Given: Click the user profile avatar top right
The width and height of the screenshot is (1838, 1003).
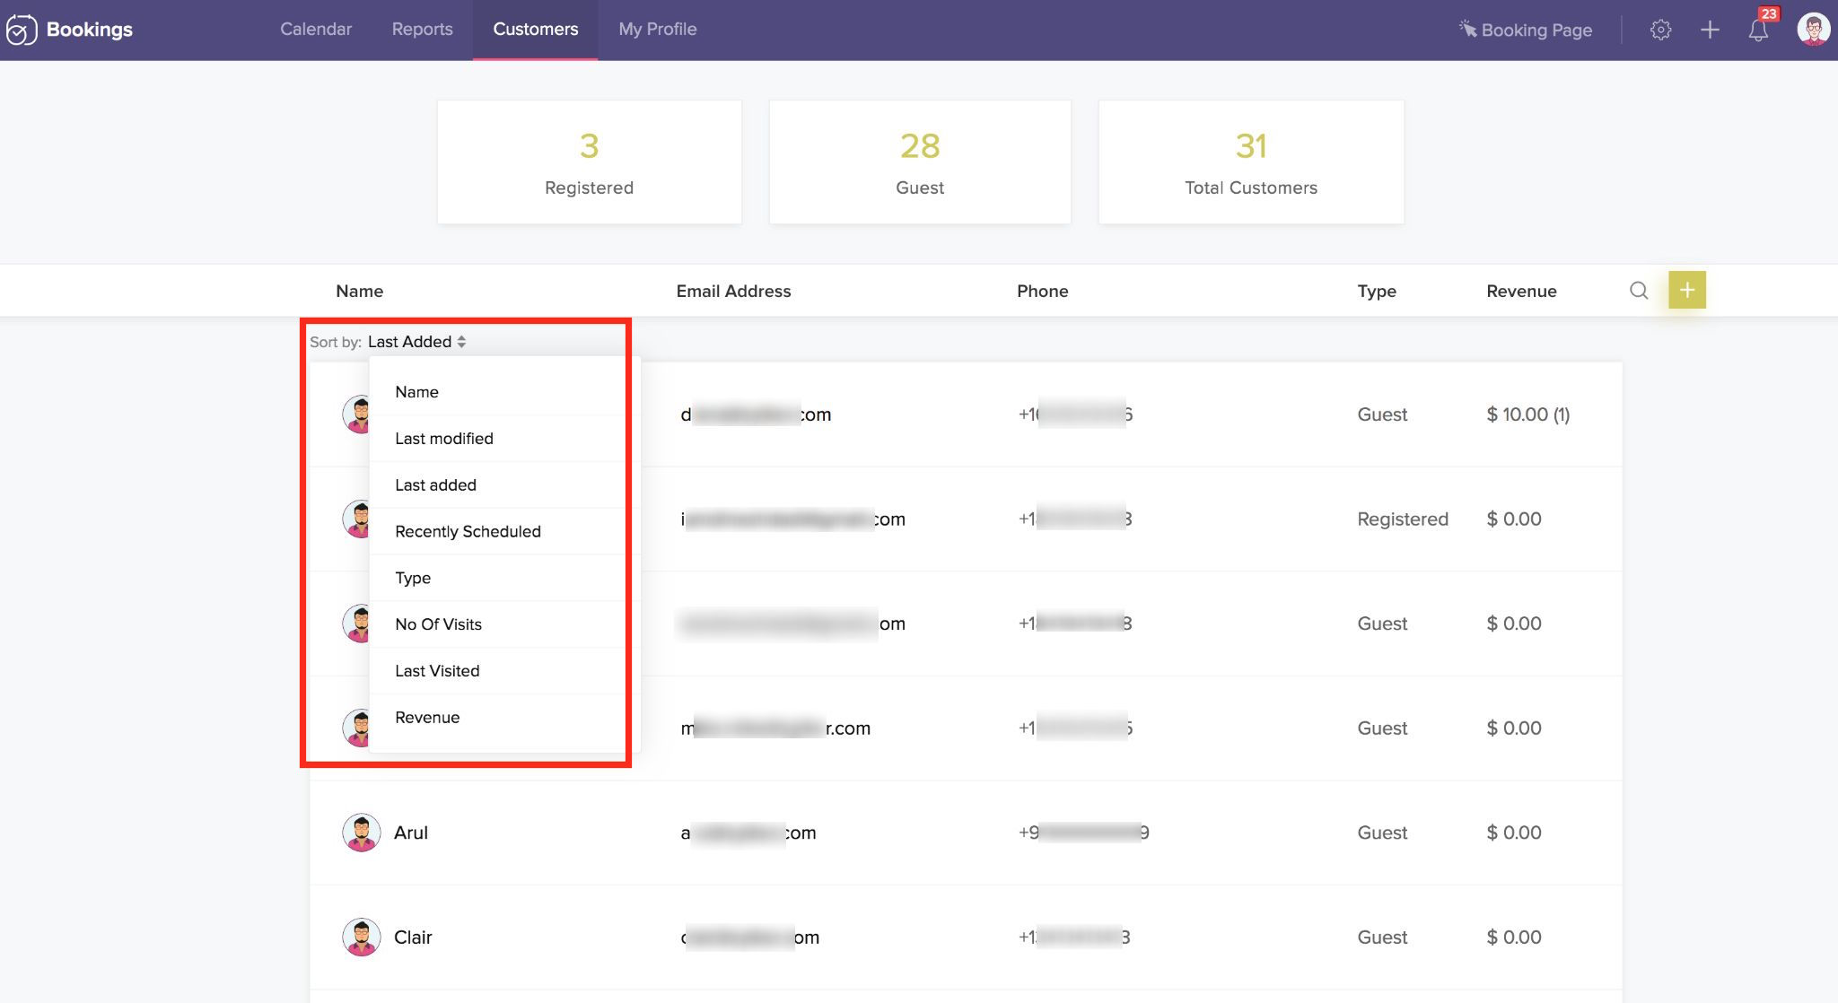Looking at the screenshot, I should coord(1813,29).
